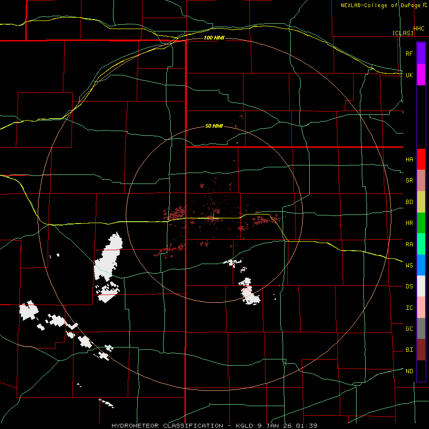Click the 9 JAN 26 date text
Viewport: 429px width, 429px height.
[x=276, y=426]
